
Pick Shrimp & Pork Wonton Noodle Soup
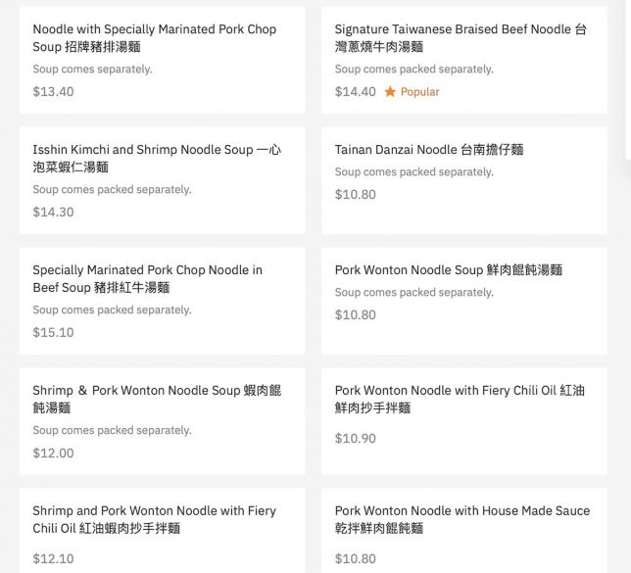tap(157, 399)
